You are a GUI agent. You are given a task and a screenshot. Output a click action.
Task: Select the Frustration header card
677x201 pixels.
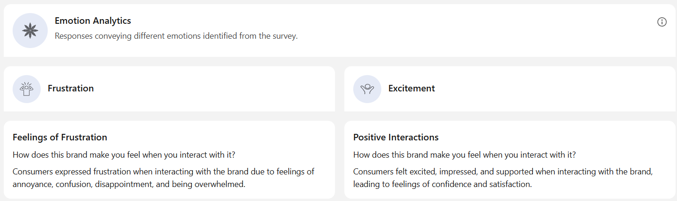169,89
